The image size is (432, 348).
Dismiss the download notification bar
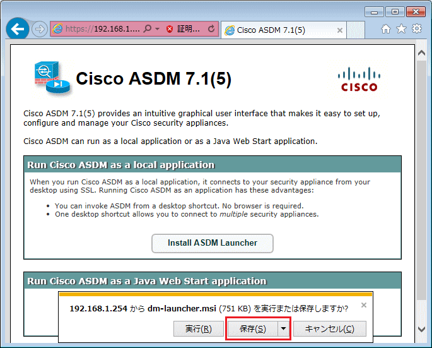tap(364, 305)
